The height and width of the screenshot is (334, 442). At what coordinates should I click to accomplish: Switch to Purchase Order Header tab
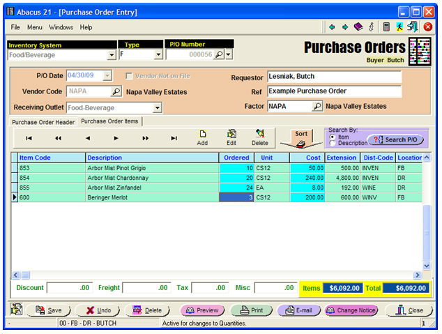(43, 121)
